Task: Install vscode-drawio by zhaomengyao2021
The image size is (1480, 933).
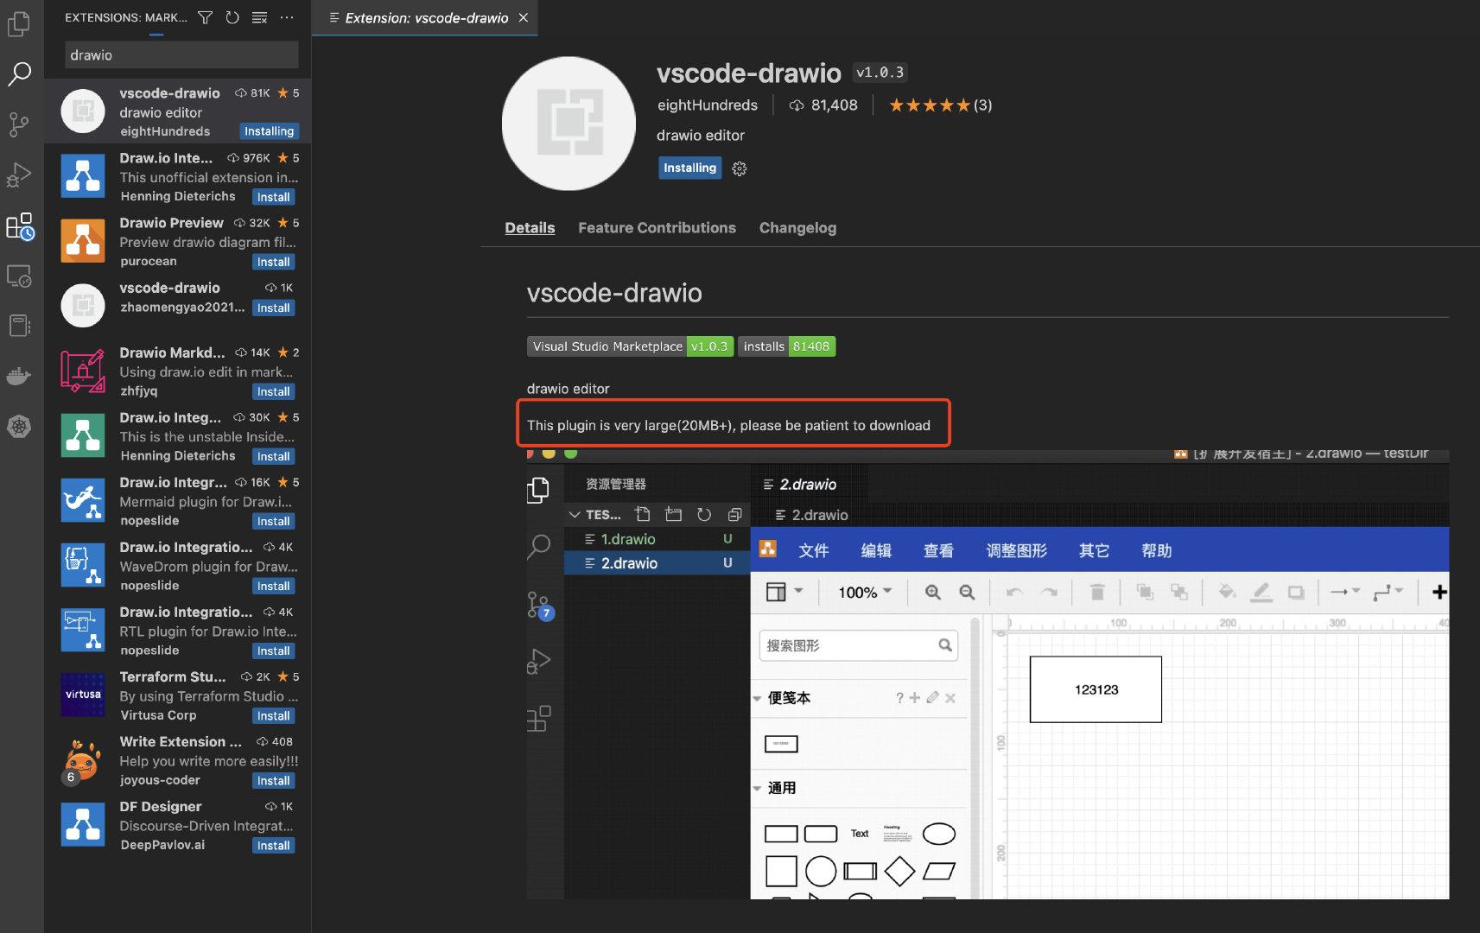Action: click(x=273, y=308)
